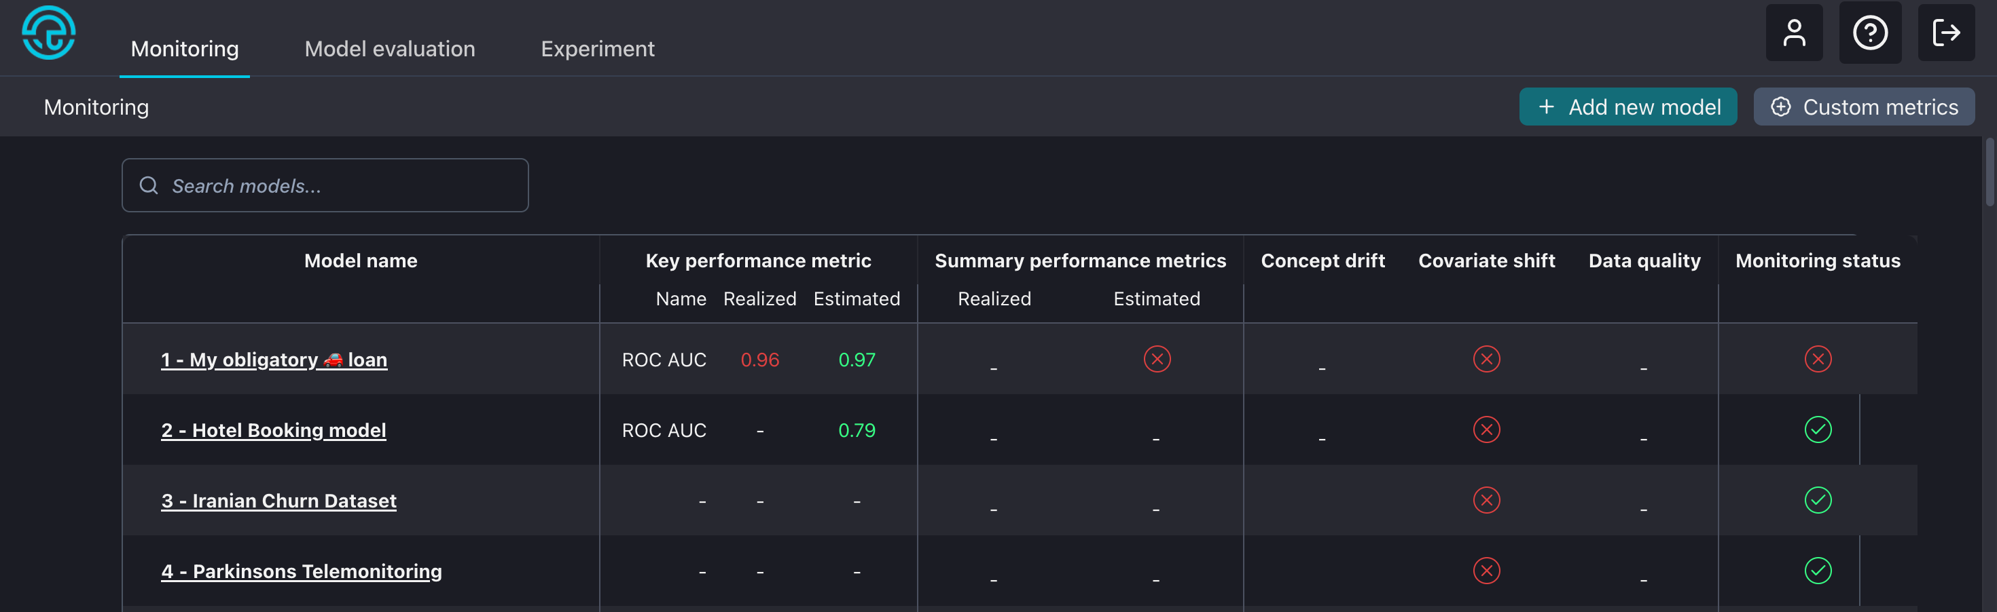Switch to the Model evaluation tab
The width and height of the screenshot is (1997, 612).
pyautogui.click(x=390, y=48)
